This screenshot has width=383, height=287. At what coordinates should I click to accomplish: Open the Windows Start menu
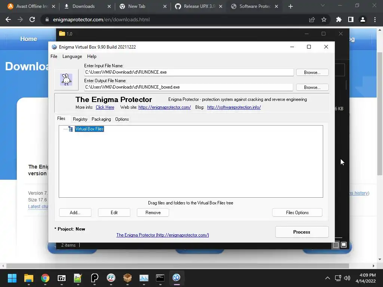(x=12, y=278)
